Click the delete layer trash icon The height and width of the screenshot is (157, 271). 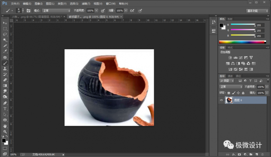(263, 154)
